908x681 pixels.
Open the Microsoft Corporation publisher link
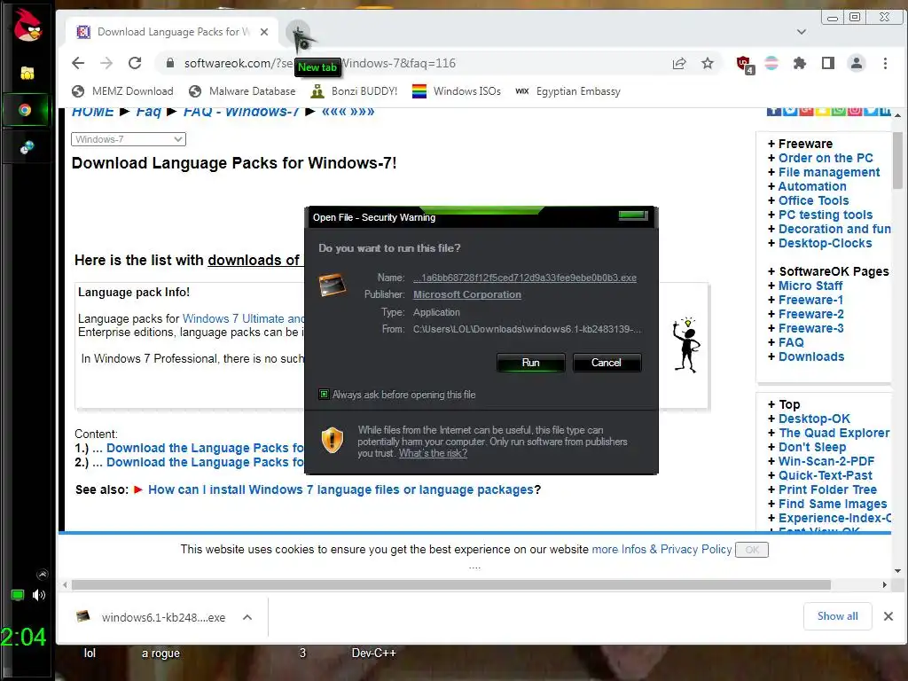click(466, 294)
